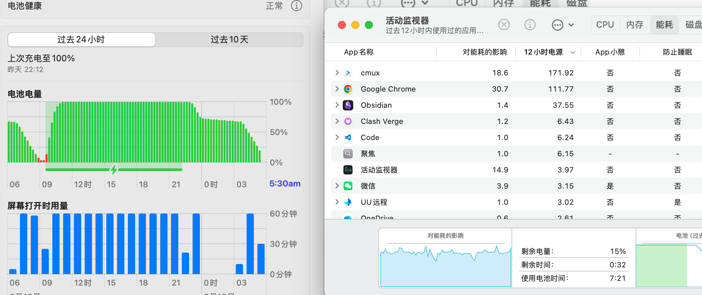
Task: Expand the Obsidian process row
Action: [x=337, y=105]
